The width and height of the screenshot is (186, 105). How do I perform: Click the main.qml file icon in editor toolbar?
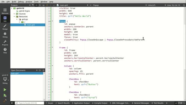pos(58,5)
